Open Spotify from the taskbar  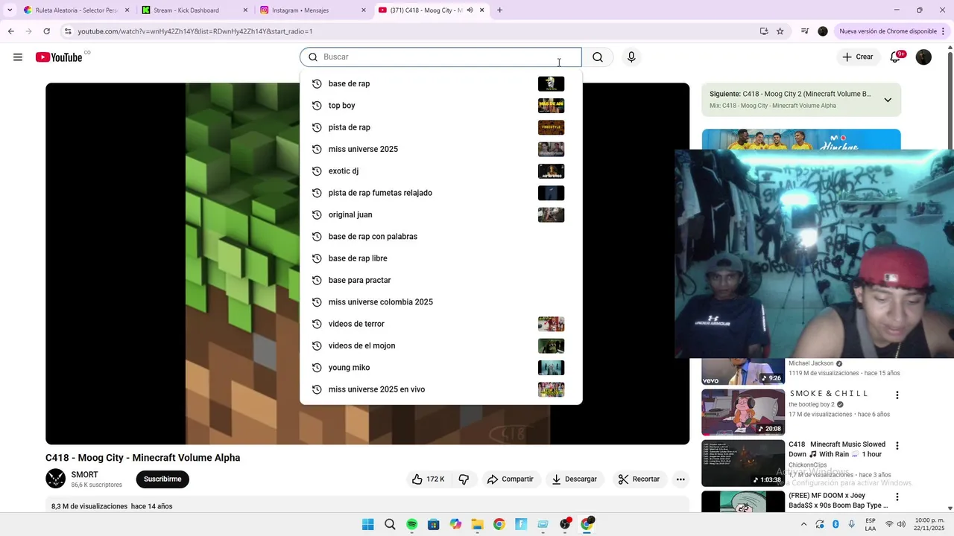coord(411,524)
